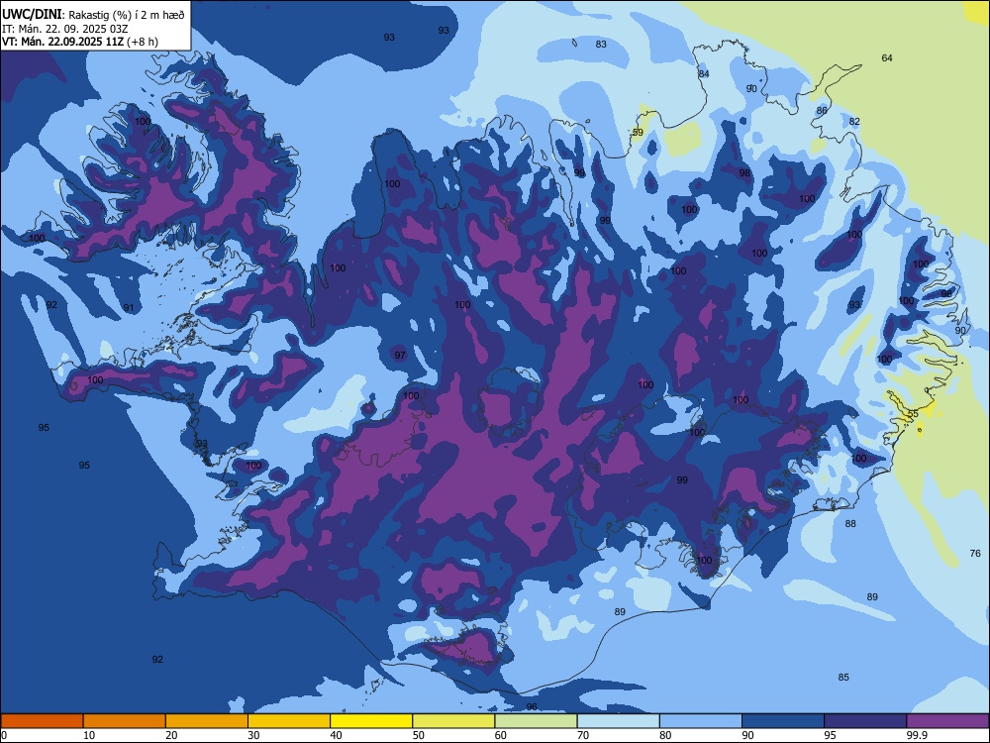Click the medium blue 80–90 legend swatch
The width and height of the screenshot is (990, 743).
point(701,721)
